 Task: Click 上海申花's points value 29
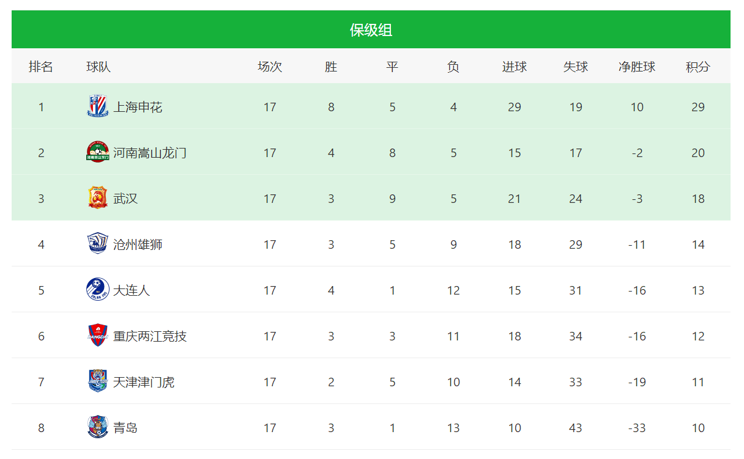point(698,107)
